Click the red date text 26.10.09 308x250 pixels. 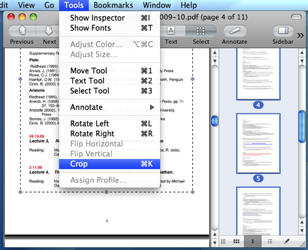(x=37, y=136)
